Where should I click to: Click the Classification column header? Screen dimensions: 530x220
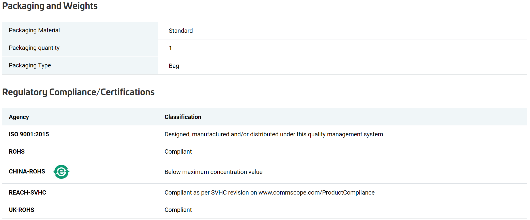click(183, 117)
